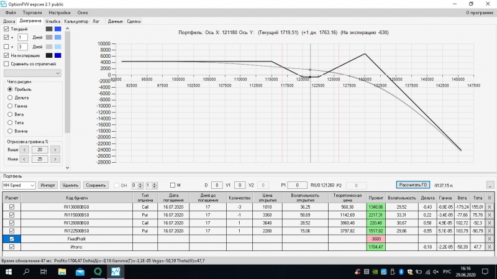The height and width of the screenshot is (279, 497).
Task: Click the dark blue На экспирацию swatch
Action: coord(58,55)
